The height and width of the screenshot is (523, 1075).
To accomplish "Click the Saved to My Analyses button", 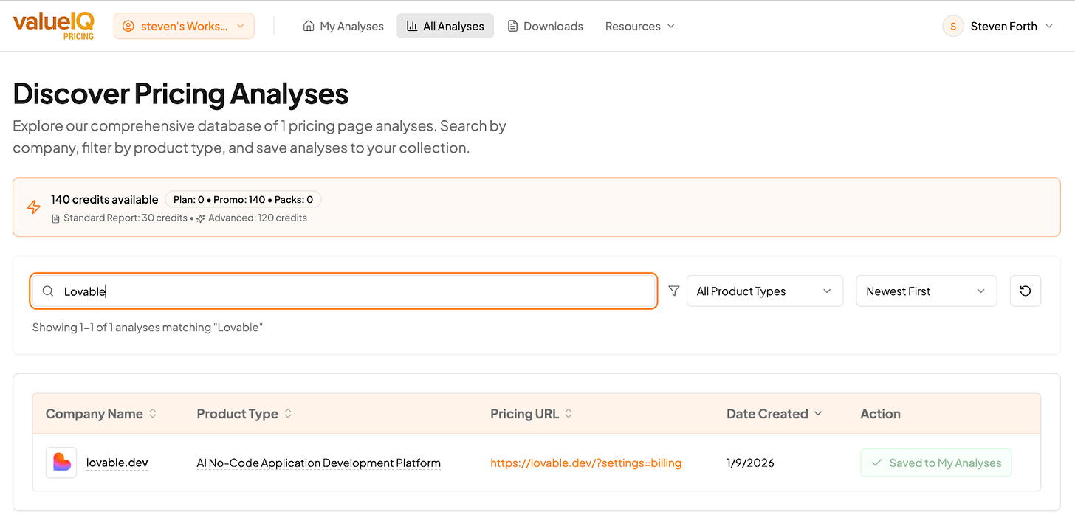I will click(x=935, y=463).
